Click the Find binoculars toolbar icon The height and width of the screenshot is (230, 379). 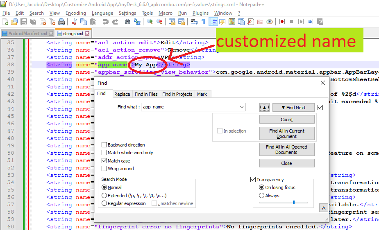[x=127, y=22]
